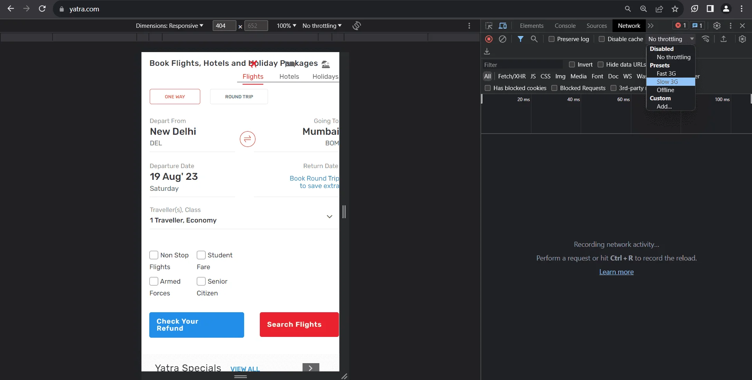
Task: Swap departure and destination cities
Action: pyautogui.click(x=248, y=139)
